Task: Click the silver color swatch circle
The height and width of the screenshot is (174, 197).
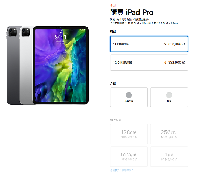Action: pos(169,95)
